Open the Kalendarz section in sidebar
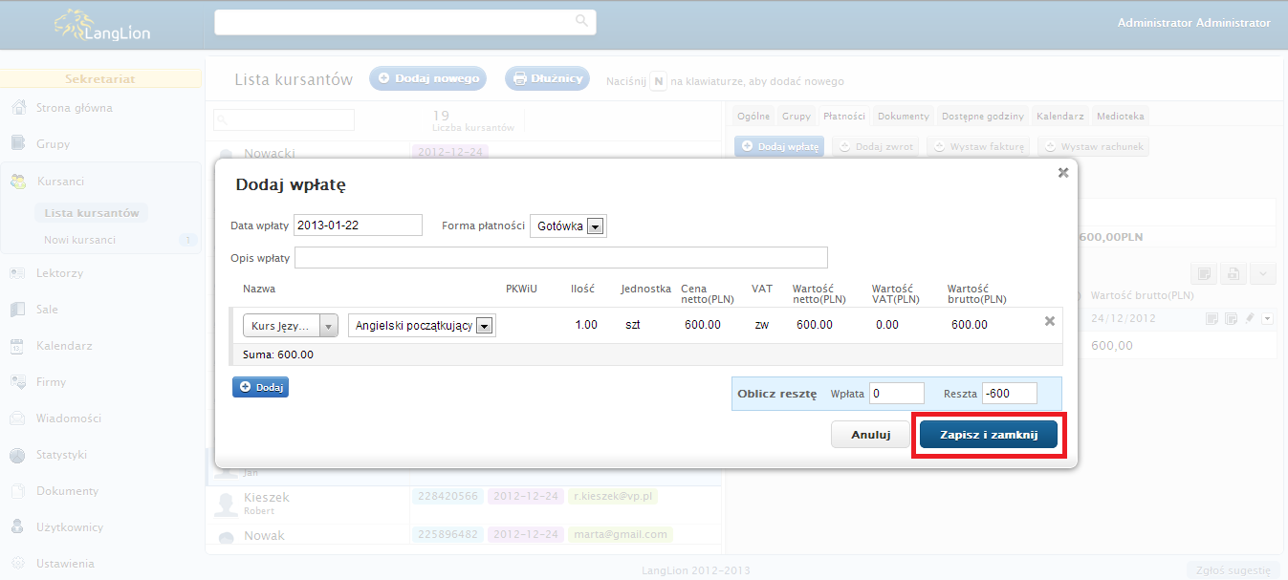Viewport: 1288px width, 580px height. [63, 346]
